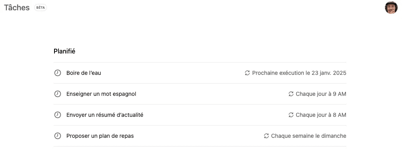Open the Boire de l'eau task

200,73
